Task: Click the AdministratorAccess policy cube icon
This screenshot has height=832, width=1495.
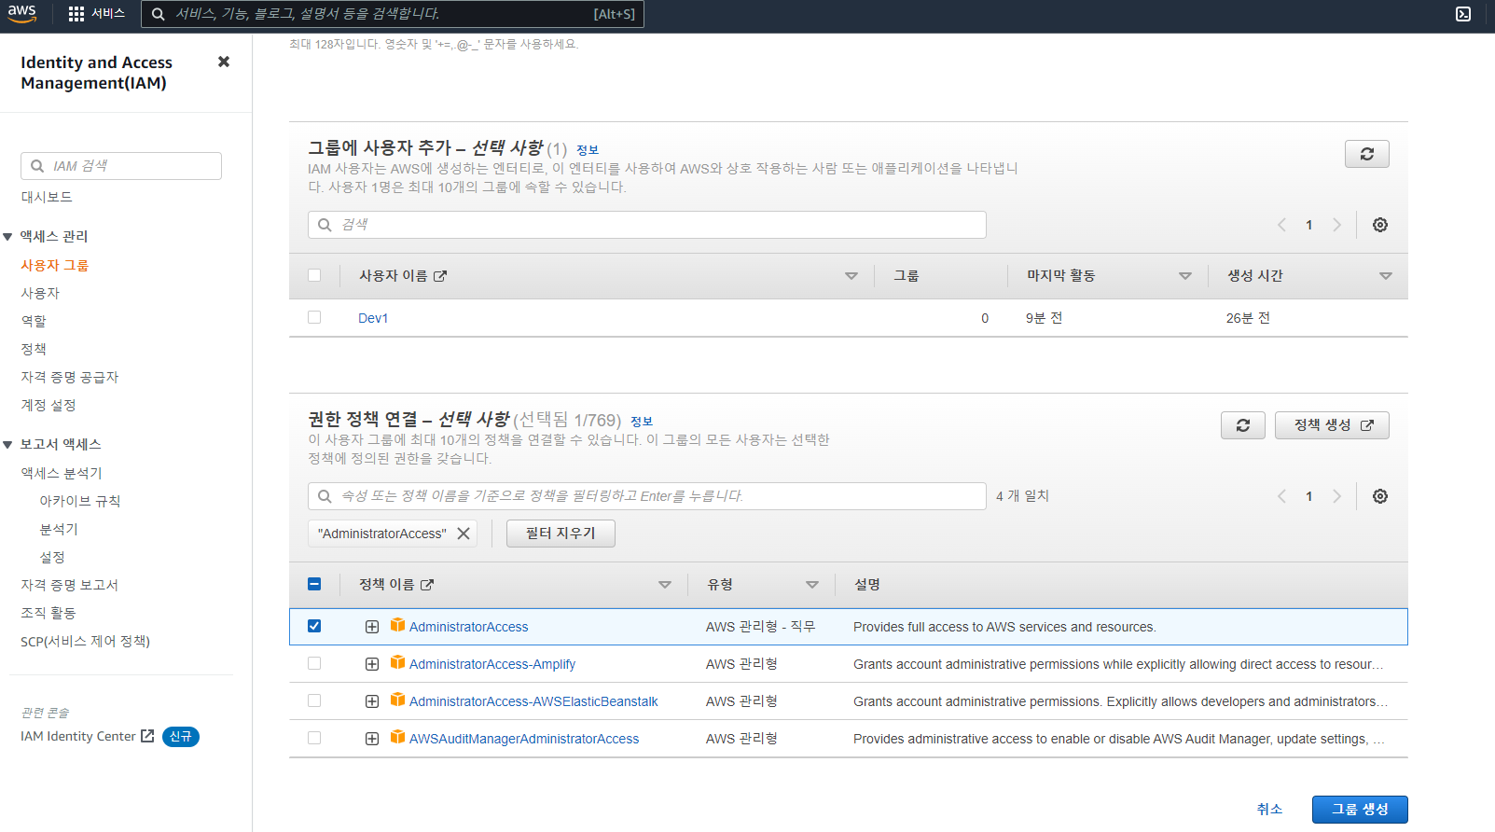Action: (x=397, y=625)
